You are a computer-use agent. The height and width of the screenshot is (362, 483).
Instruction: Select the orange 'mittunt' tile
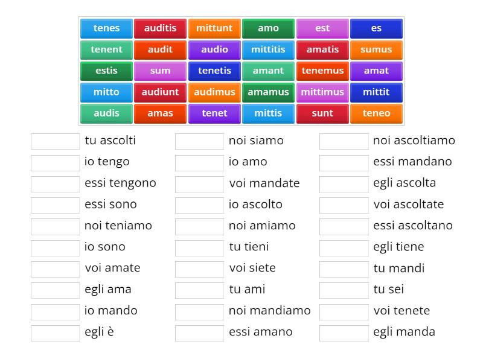[x=214, y=28]
